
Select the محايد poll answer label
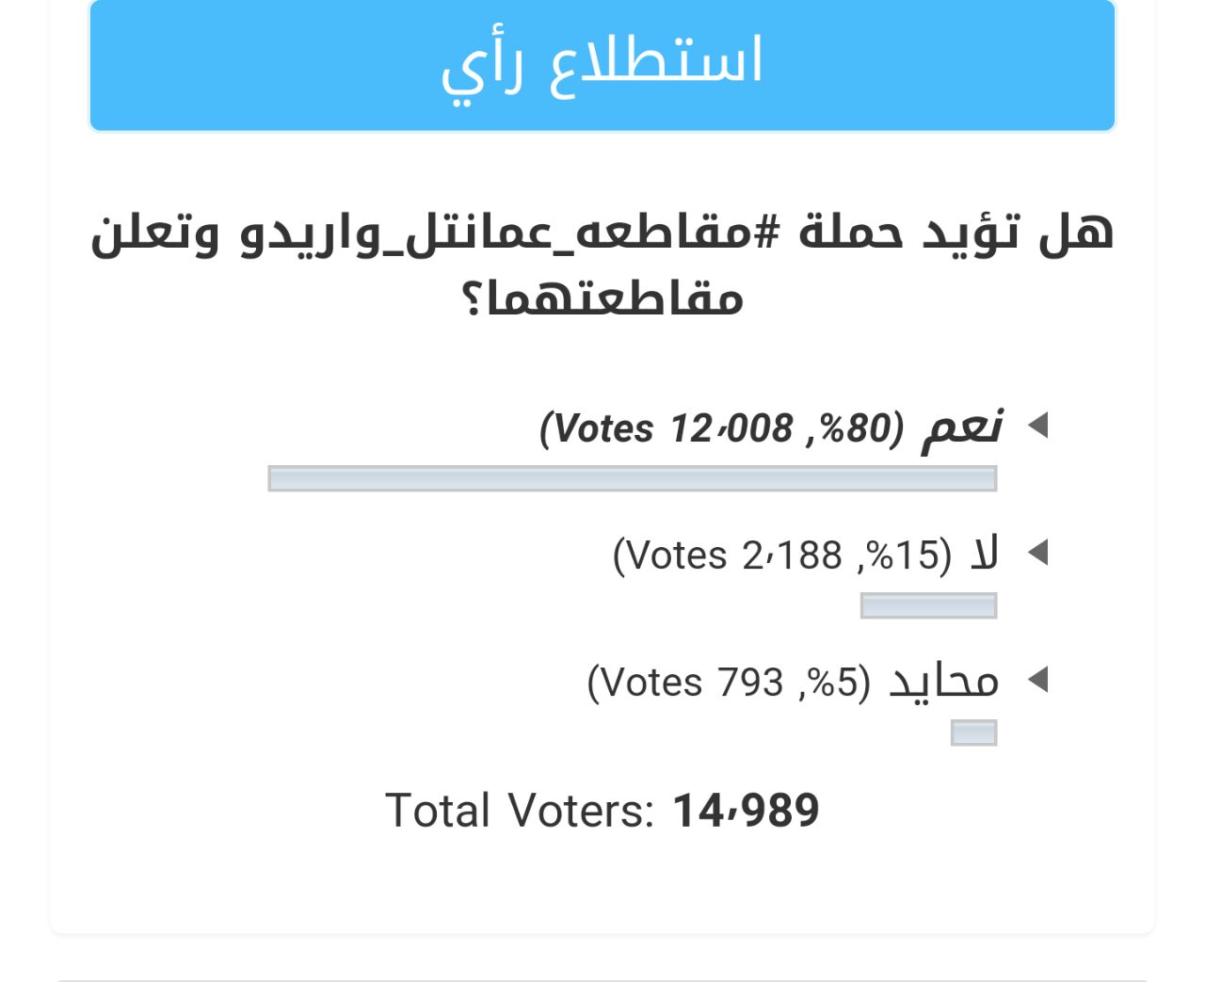pos(943,681)
